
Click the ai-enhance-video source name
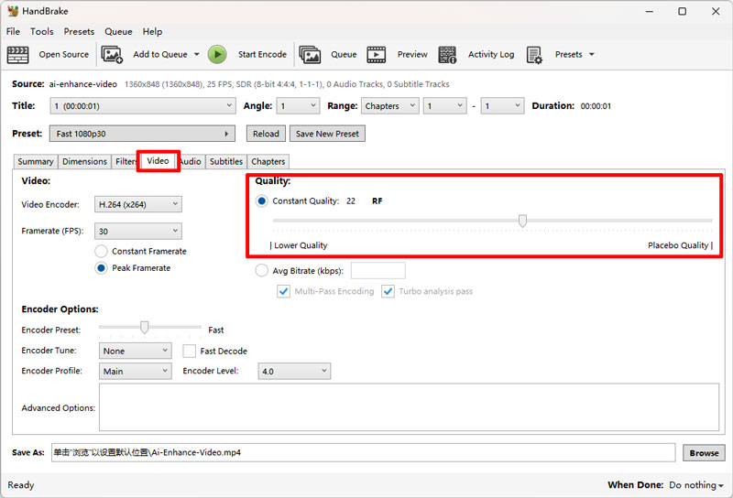point(83,84)
